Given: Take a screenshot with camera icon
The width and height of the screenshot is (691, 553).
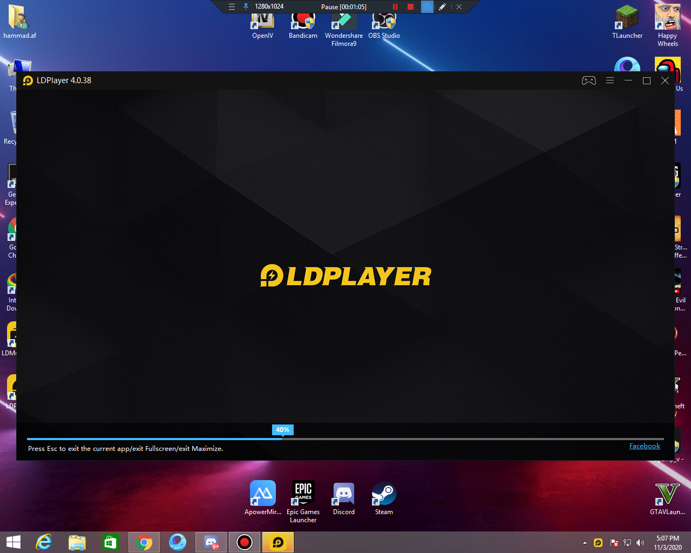Looking at the screenshot, I should coord(427,7).
